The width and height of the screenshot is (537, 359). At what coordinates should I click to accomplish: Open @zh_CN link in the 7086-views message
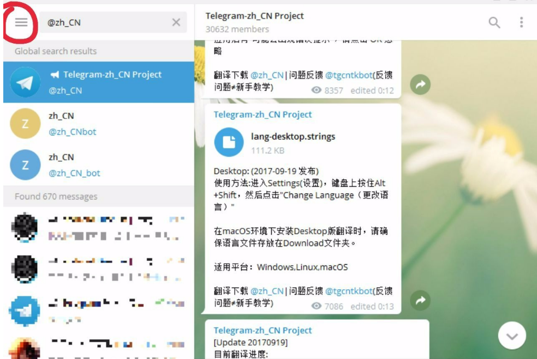267,291
